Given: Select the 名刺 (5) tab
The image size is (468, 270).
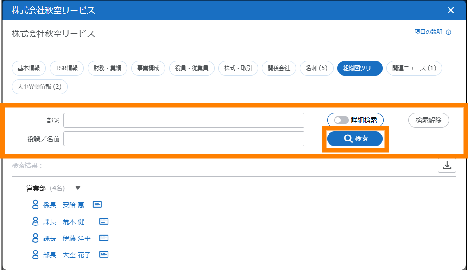Looking at the screenshot, I should tap(316, 68).
